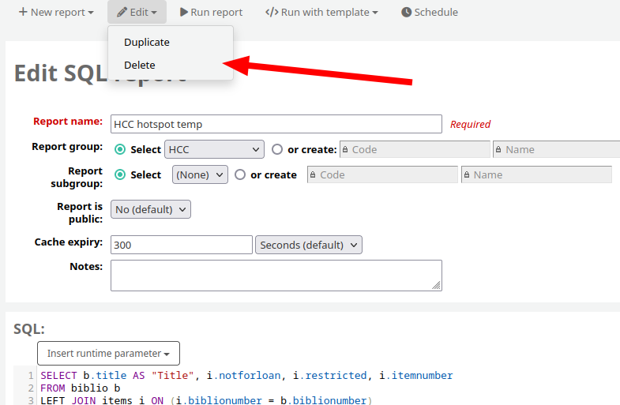Click inside the Notes text area
This screenshot has height=405, width=620.
tap(276, 275)
